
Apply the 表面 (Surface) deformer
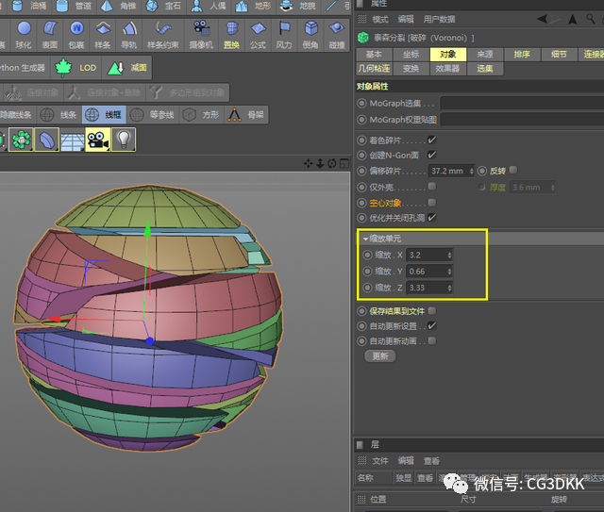(x=50, y=35)
